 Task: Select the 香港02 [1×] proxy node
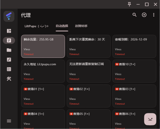pyautogui.click(x=89, y=96)
